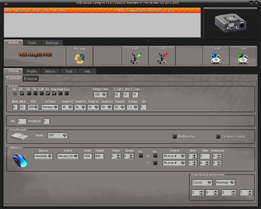Click the blue mouse picture icon
This screenshot has height=209, width=261.
pyautogui.click(x=20, y=161)
